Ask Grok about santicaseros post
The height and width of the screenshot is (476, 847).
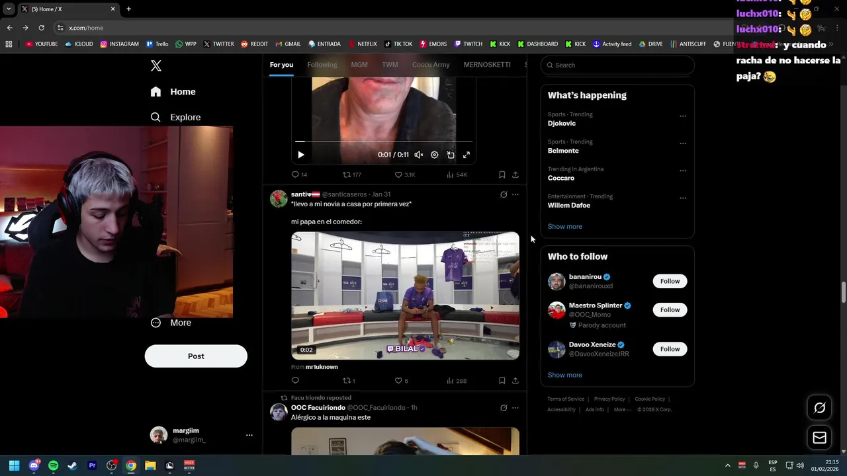[504, 194]
